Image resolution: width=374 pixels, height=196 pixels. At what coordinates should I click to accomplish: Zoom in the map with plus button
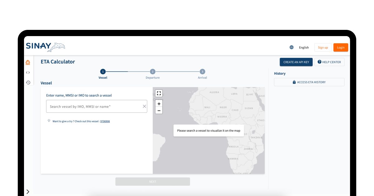coord(159,104)
